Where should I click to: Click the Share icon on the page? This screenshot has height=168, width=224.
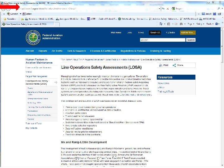coord(174,65)
